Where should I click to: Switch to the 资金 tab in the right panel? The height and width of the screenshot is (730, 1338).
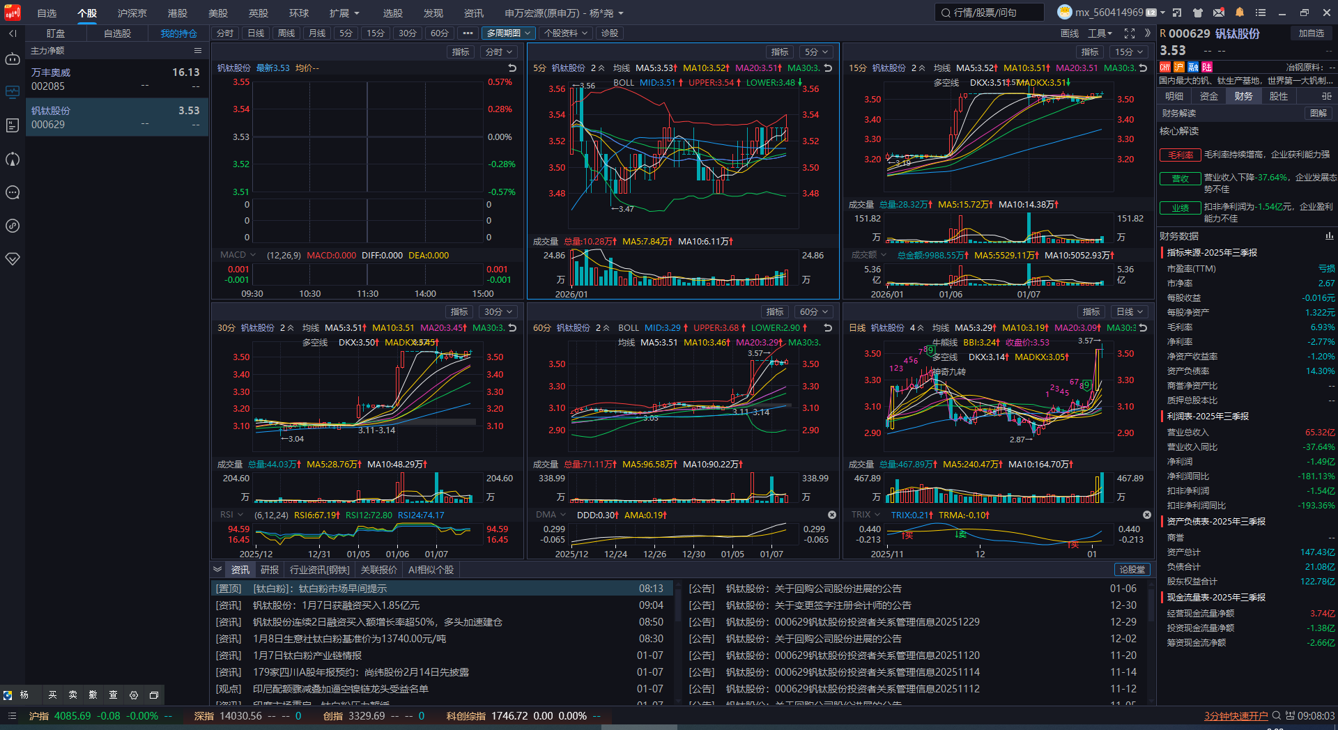pos(1209,96)
